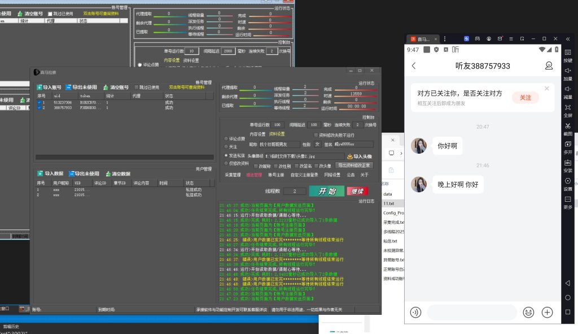This screenshot has width=578, height=334.
Task: Click the green 开始 start button
Action: [327, 191]
